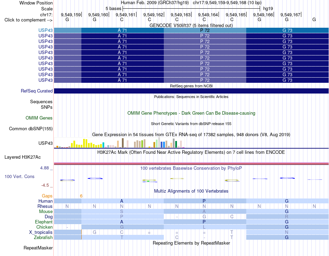Click the 'RefSeq Curated' track label
Image resolution: width=329 pixels, height=256 pixels.
[36, 91]
